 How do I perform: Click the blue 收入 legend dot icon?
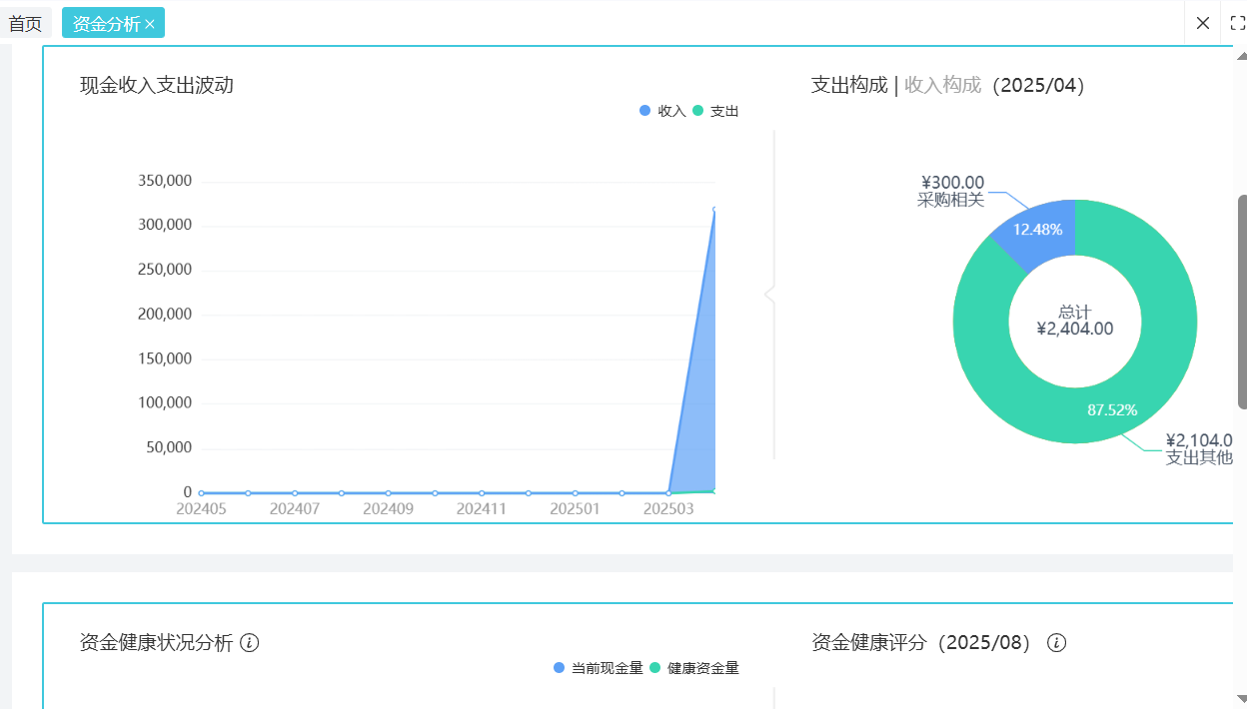[x=645, y=111]
